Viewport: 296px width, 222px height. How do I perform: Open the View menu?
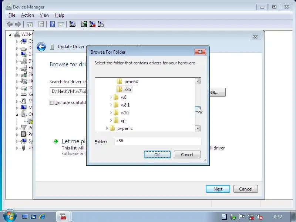tap(44, 15)
